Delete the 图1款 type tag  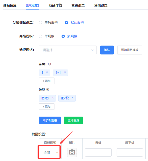click(x=53, y=98)
